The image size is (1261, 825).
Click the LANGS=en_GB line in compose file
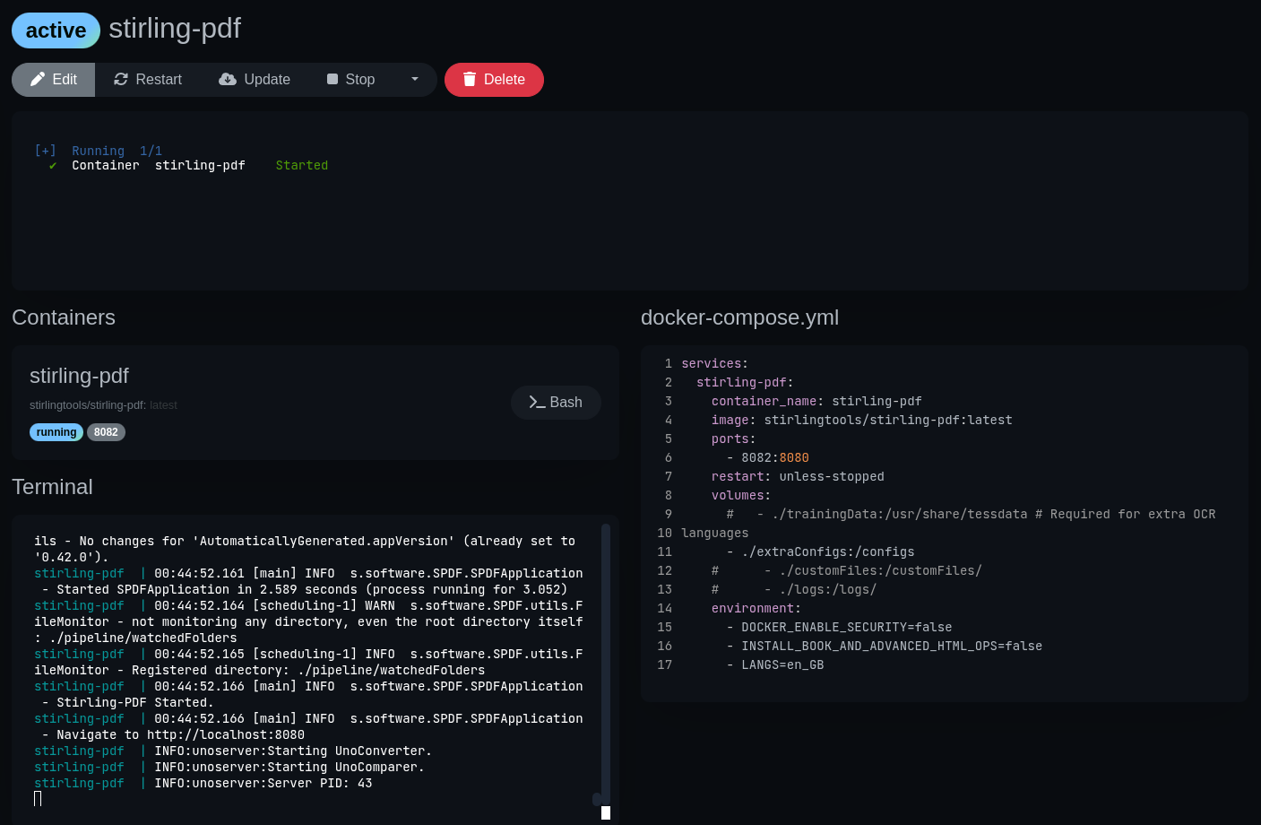pyautogui.click(x=782, y=665)
